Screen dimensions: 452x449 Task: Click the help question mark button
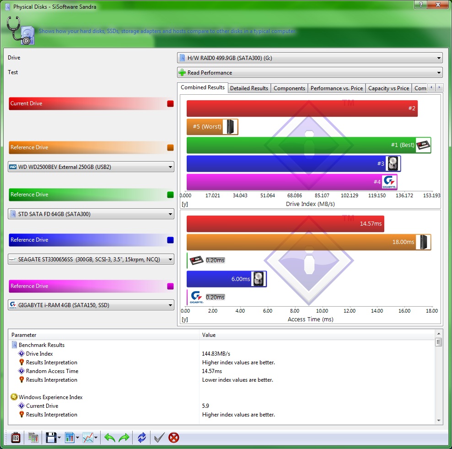(x=421, y=4)
